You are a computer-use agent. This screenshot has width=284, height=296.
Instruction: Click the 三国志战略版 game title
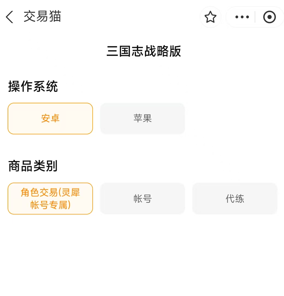(x=144, y=51)
